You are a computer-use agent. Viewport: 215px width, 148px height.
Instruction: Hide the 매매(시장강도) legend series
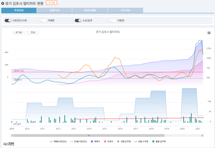click(x=58, y=142)
